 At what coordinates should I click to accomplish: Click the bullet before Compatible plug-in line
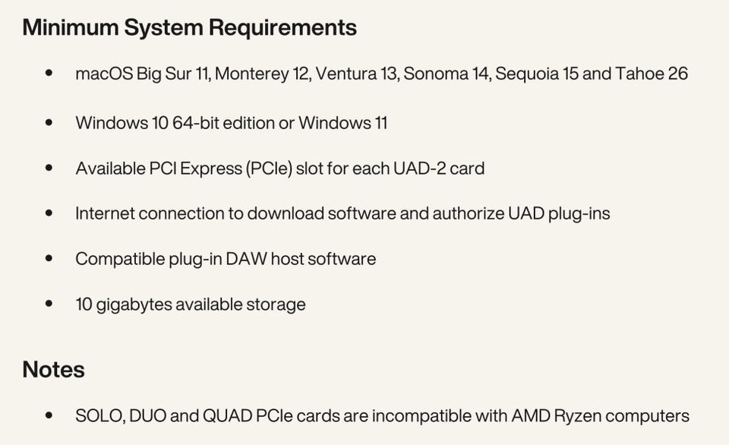(49, 259)
